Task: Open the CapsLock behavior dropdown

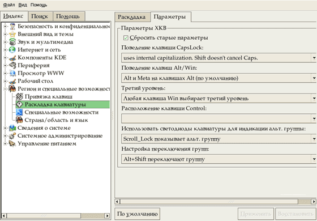Action: pyautogui.click(x=219, y=58)
